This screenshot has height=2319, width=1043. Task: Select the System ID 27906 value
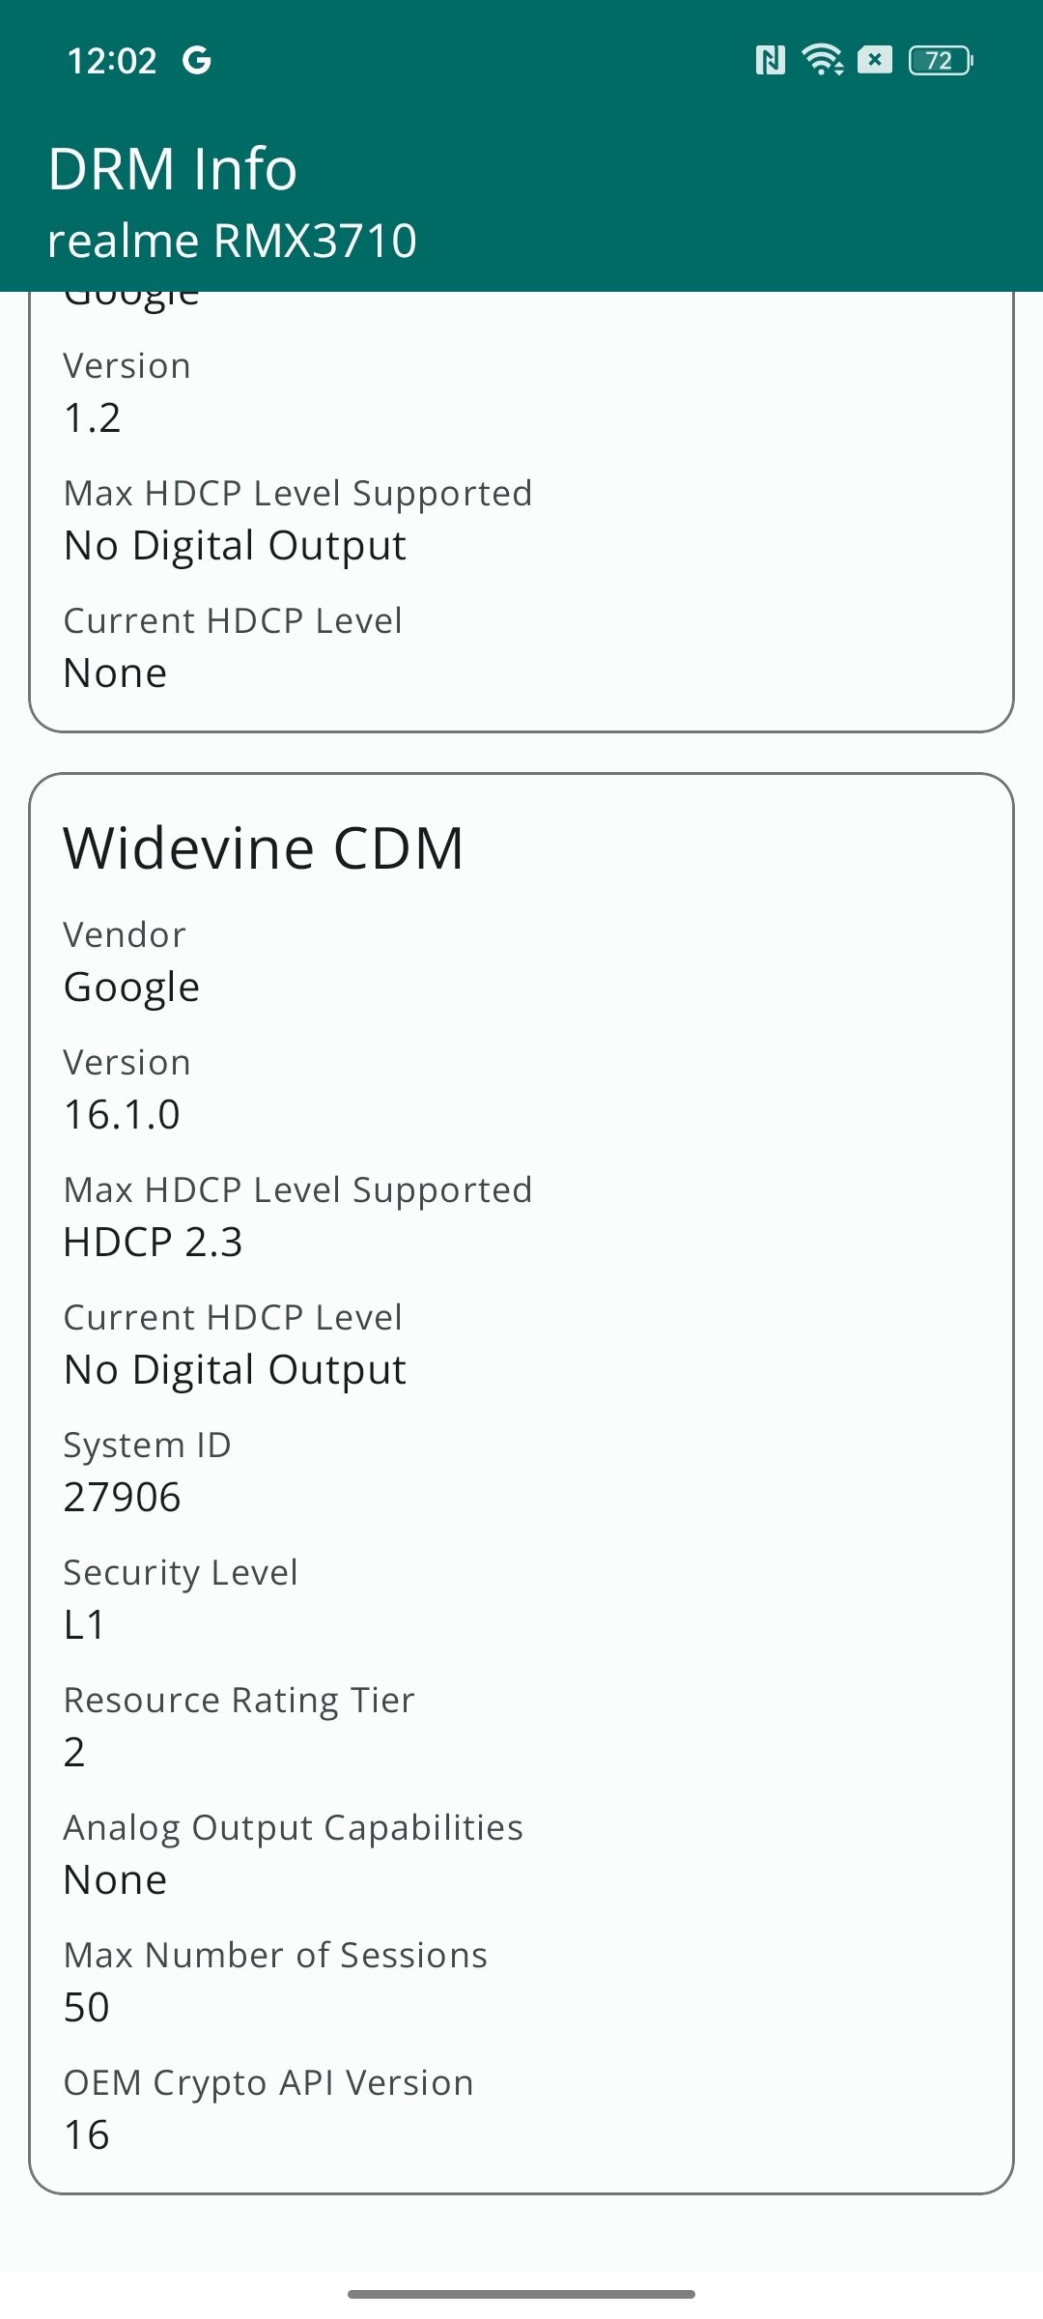pyautogui.click(x=123, y=1497)
